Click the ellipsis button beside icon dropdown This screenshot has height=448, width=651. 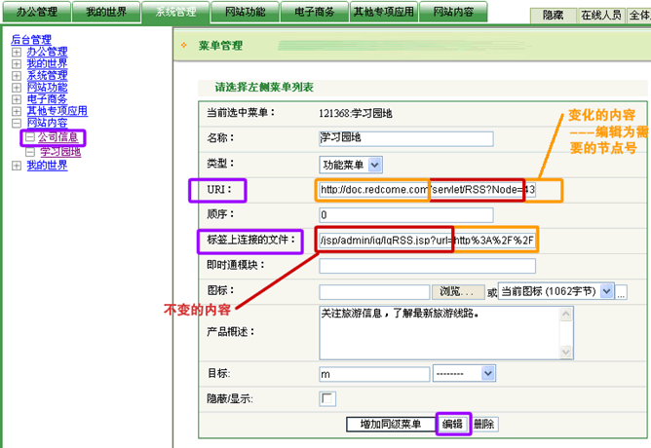tap(621, 292)
